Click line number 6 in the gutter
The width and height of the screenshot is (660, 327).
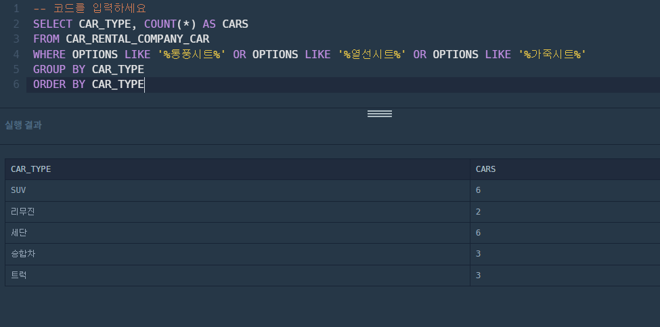coord(16,85)
